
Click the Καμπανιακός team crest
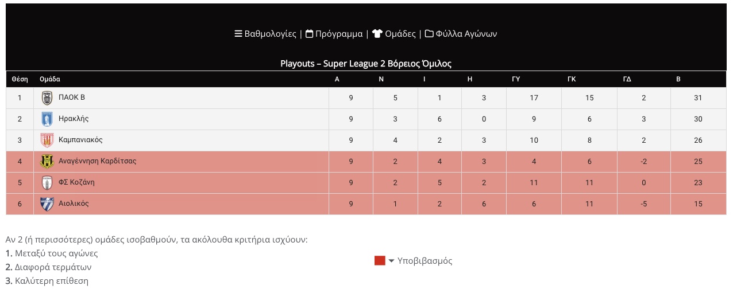pyautogui.click(x=47, y=140)
